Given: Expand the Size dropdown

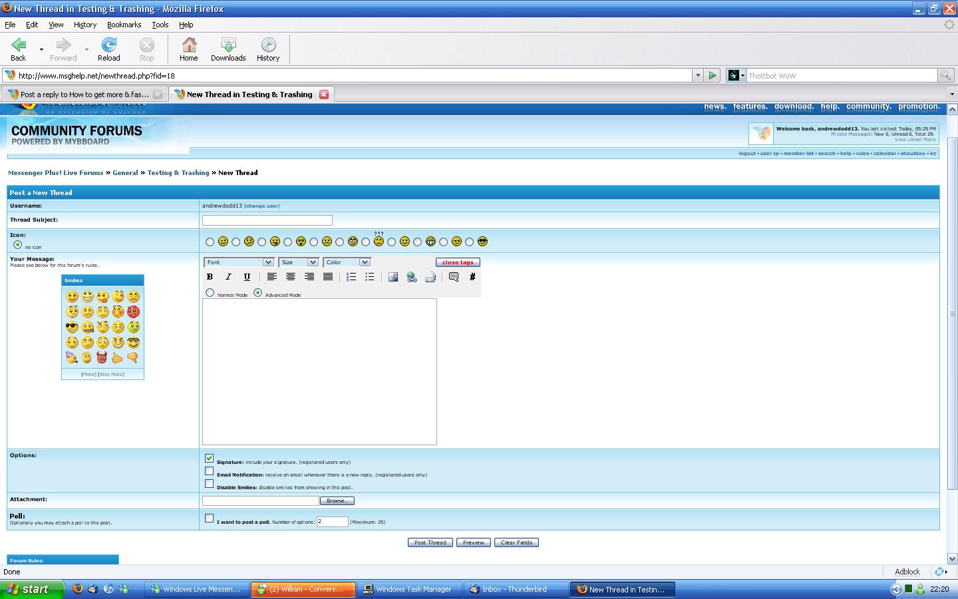Looking at the screenshot, I should (x=299, y=262).
